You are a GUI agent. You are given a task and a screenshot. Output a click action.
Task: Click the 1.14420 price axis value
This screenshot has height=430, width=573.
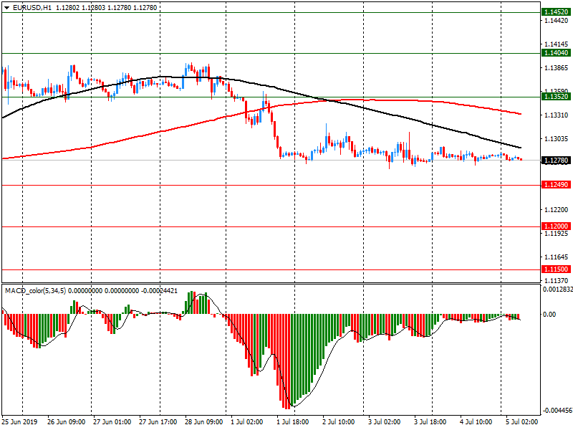click(557, 21)
